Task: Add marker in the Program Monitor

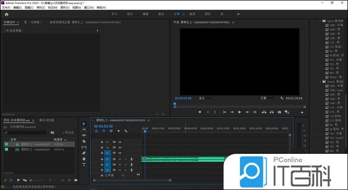Action: click(x=200, y=112)
